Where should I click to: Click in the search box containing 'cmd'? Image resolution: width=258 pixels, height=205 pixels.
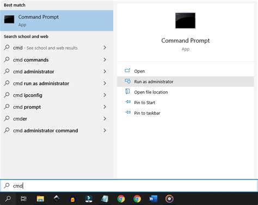129,185
